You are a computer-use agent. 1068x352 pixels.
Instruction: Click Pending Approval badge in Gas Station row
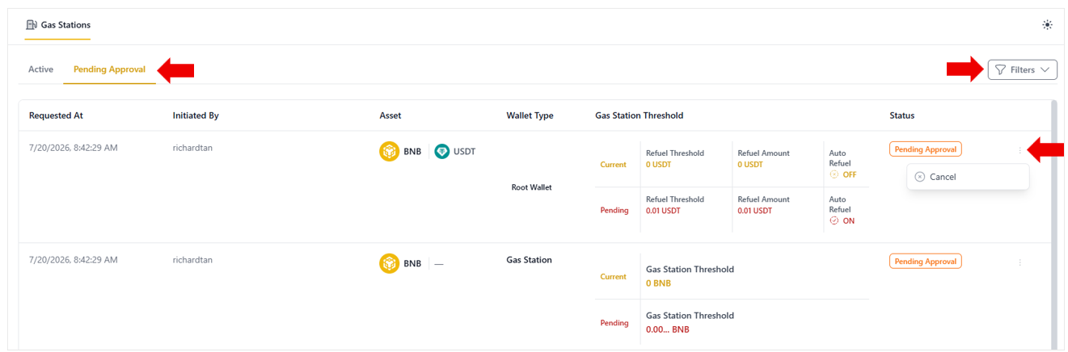pyautogui.click(x=926, y=262)
